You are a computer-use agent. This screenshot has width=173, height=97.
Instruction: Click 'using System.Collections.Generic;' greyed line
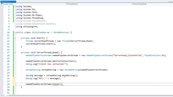coord(36,24)
